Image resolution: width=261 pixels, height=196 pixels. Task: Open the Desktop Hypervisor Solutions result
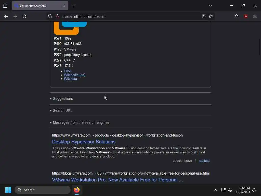tap(84, 142)
